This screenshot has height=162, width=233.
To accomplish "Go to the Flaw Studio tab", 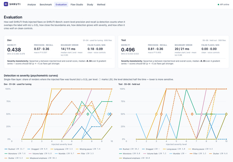I will 77,4.
